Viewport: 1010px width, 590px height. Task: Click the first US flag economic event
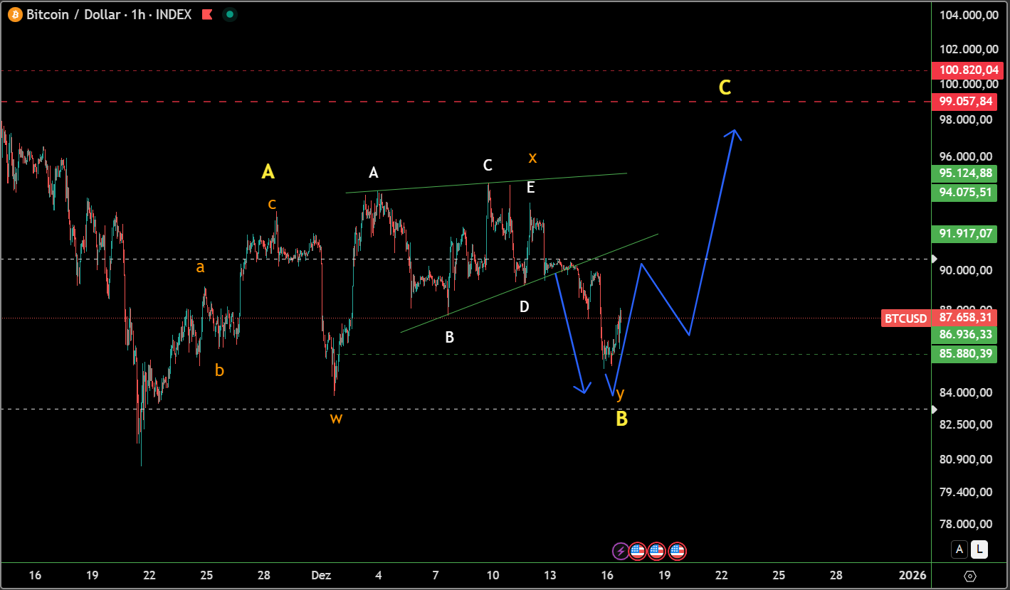(x=638, y=550)
